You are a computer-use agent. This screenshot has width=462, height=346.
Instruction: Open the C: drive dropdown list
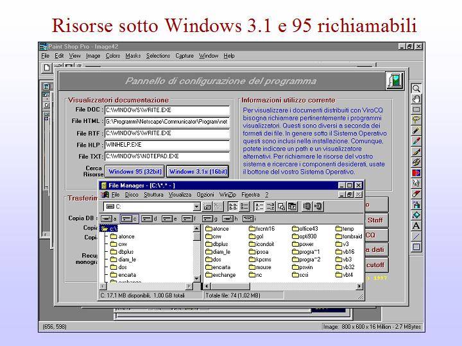pos(196,207)
